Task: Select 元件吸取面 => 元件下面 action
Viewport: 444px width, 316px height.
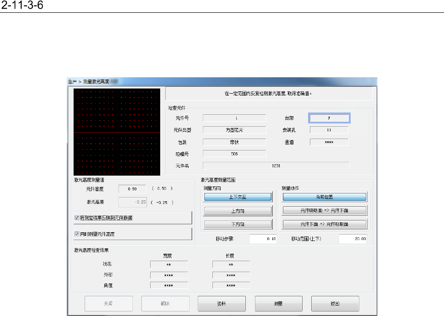Action: (x=325, y=210)
